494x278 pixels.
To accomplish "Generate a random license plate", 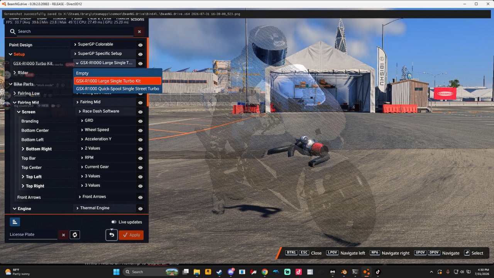I will (75, 235).
